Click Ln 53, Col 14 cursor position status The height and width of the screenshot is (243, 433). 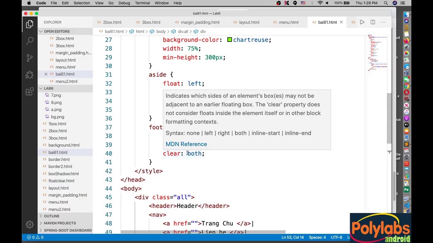pyautogui.click(x=293, y=237)
